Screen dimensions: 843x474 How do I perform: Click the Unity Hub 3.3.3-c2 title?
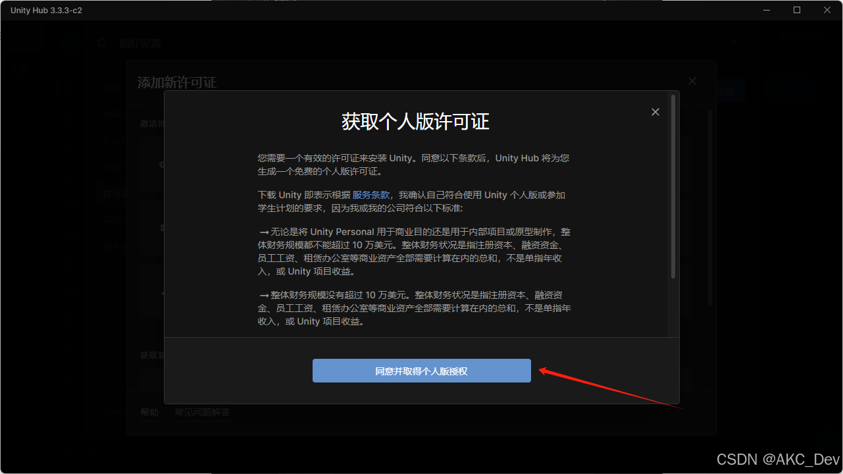coord(46,11)
